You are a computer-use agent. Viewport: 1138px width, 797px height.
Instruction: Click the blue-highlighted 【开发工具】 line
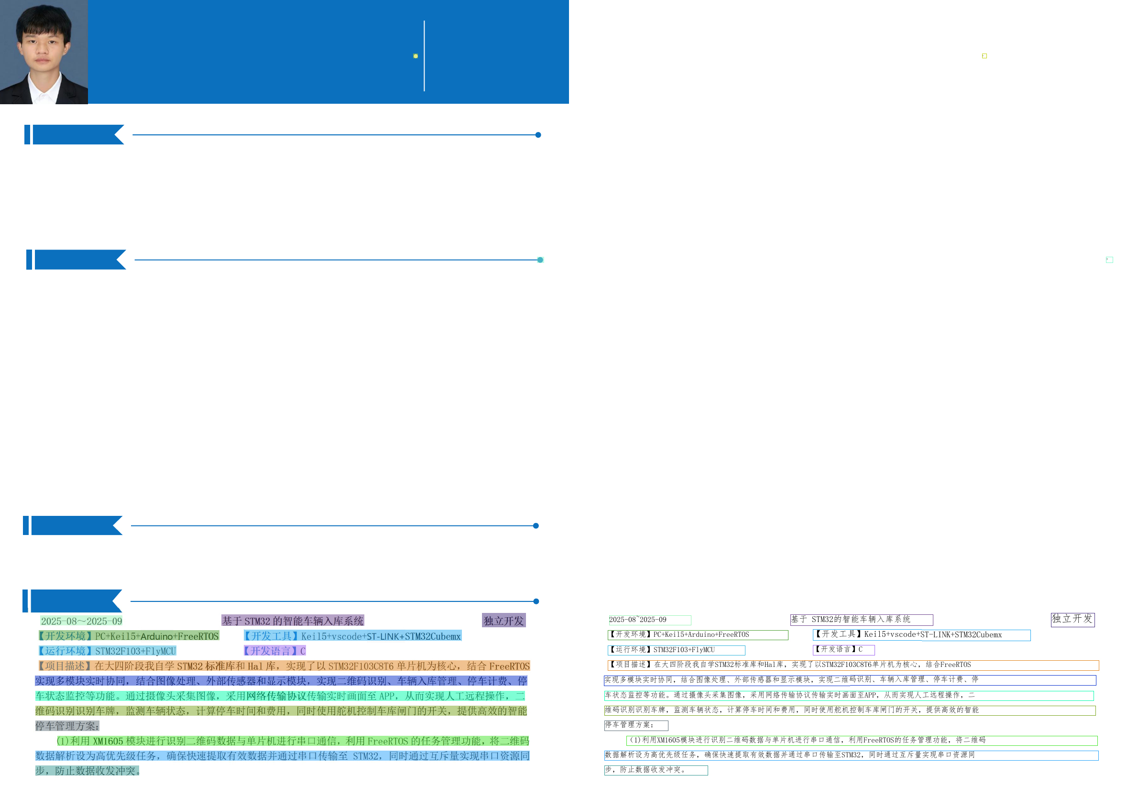pyautogui.click(x=352, y=636)
